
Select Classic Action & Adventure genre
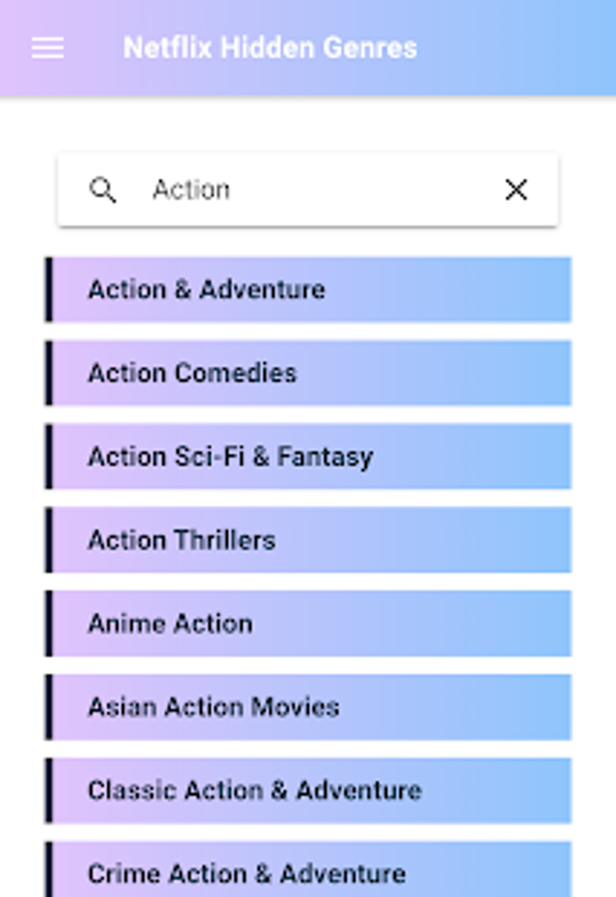[x=255, y=790]
